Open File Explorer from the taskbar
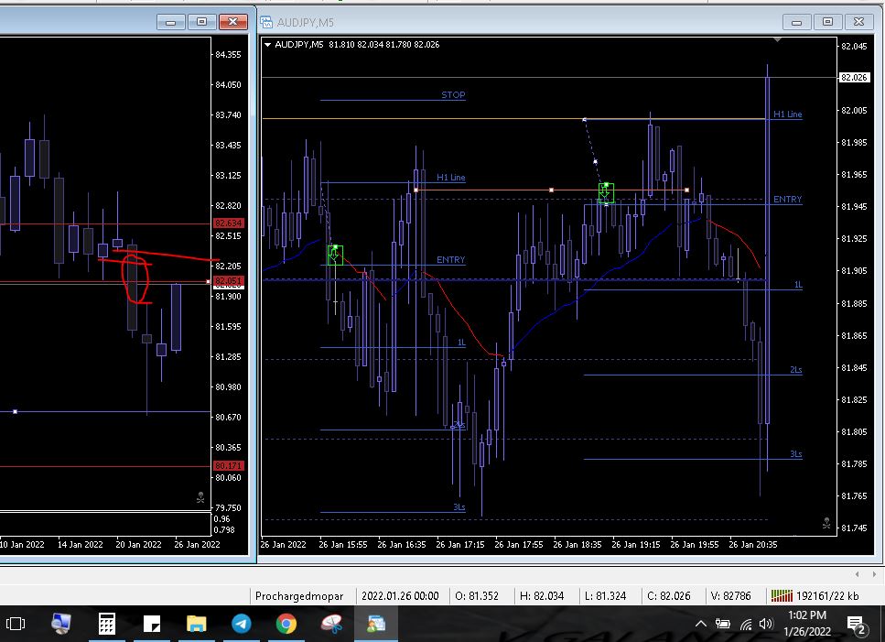Viewport: 885px width, 642px height. (197, 624)
